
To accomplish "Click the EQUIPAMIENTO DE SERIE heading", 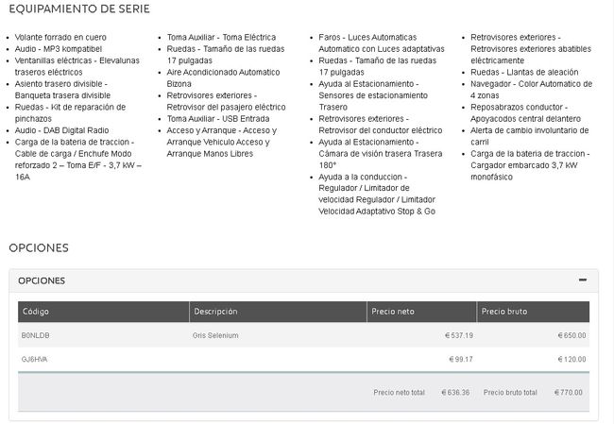I will click(78, 9).
